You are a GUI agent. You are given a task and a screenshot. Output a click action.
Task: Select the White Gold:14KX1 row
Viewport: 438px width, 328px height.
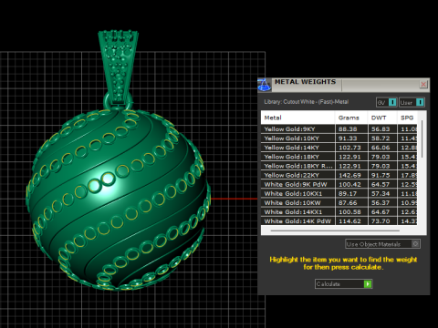[339, 212]
